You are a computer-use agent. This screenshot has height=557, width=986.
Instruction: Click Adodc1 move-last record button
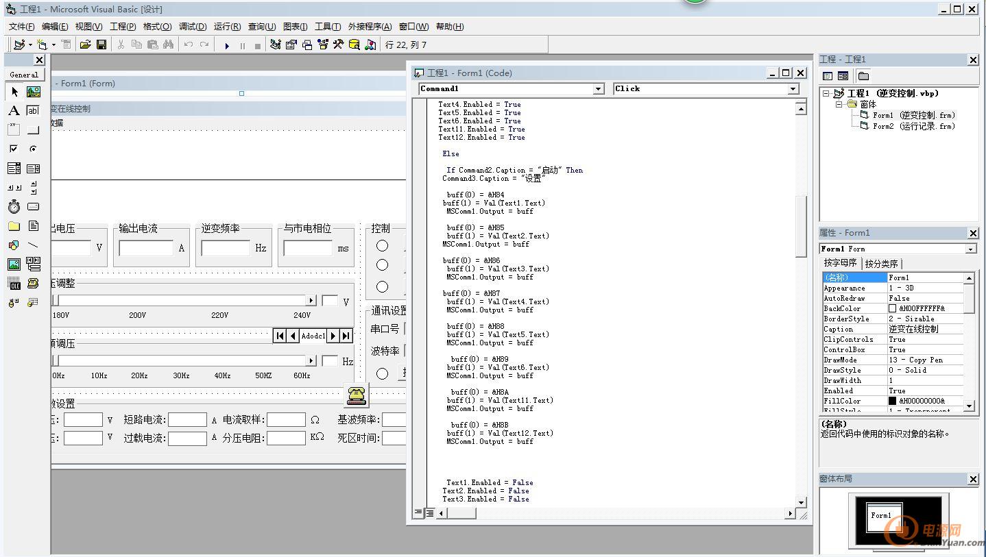346,336
